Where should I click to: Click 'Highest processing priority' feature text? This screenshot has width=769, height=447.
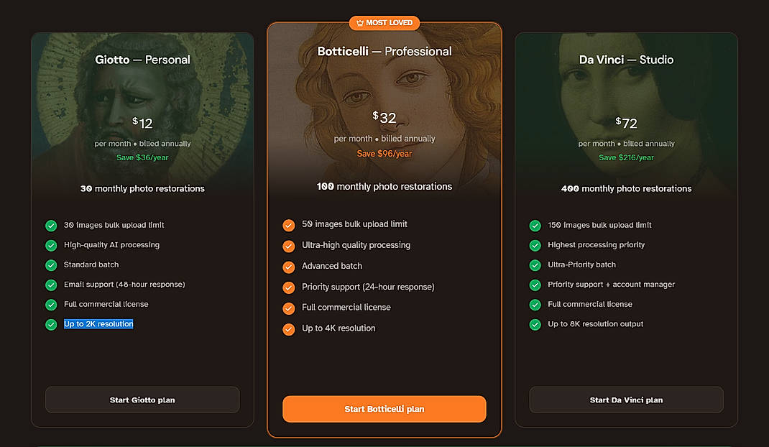point(596,245)
